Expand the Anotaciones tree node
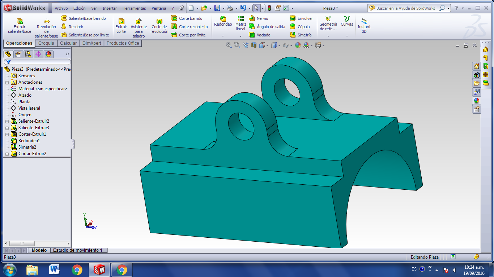The height and width of the screenshot is (277, 494). 7,82
